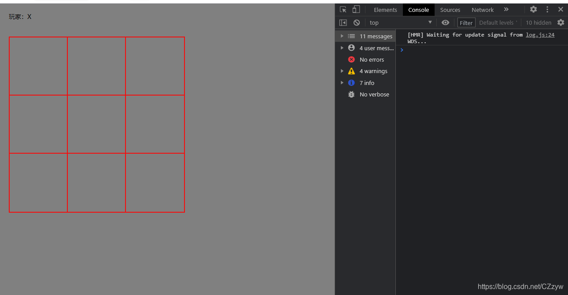Click the '10 hidden' messages label
Viewport: 568px width, 295px height.
pos(538,22)
